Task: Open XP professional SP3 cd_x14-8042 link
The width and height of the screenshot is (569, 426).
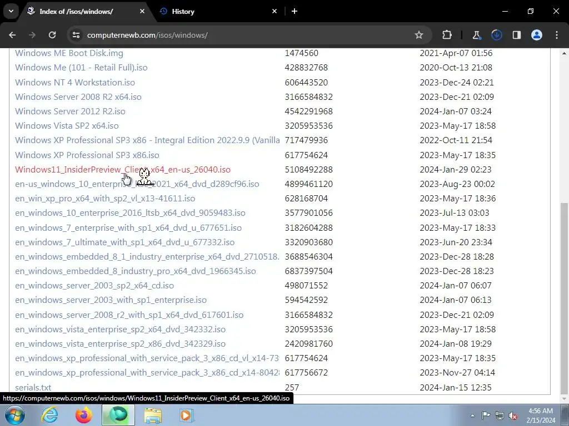Action: [147, 373]
